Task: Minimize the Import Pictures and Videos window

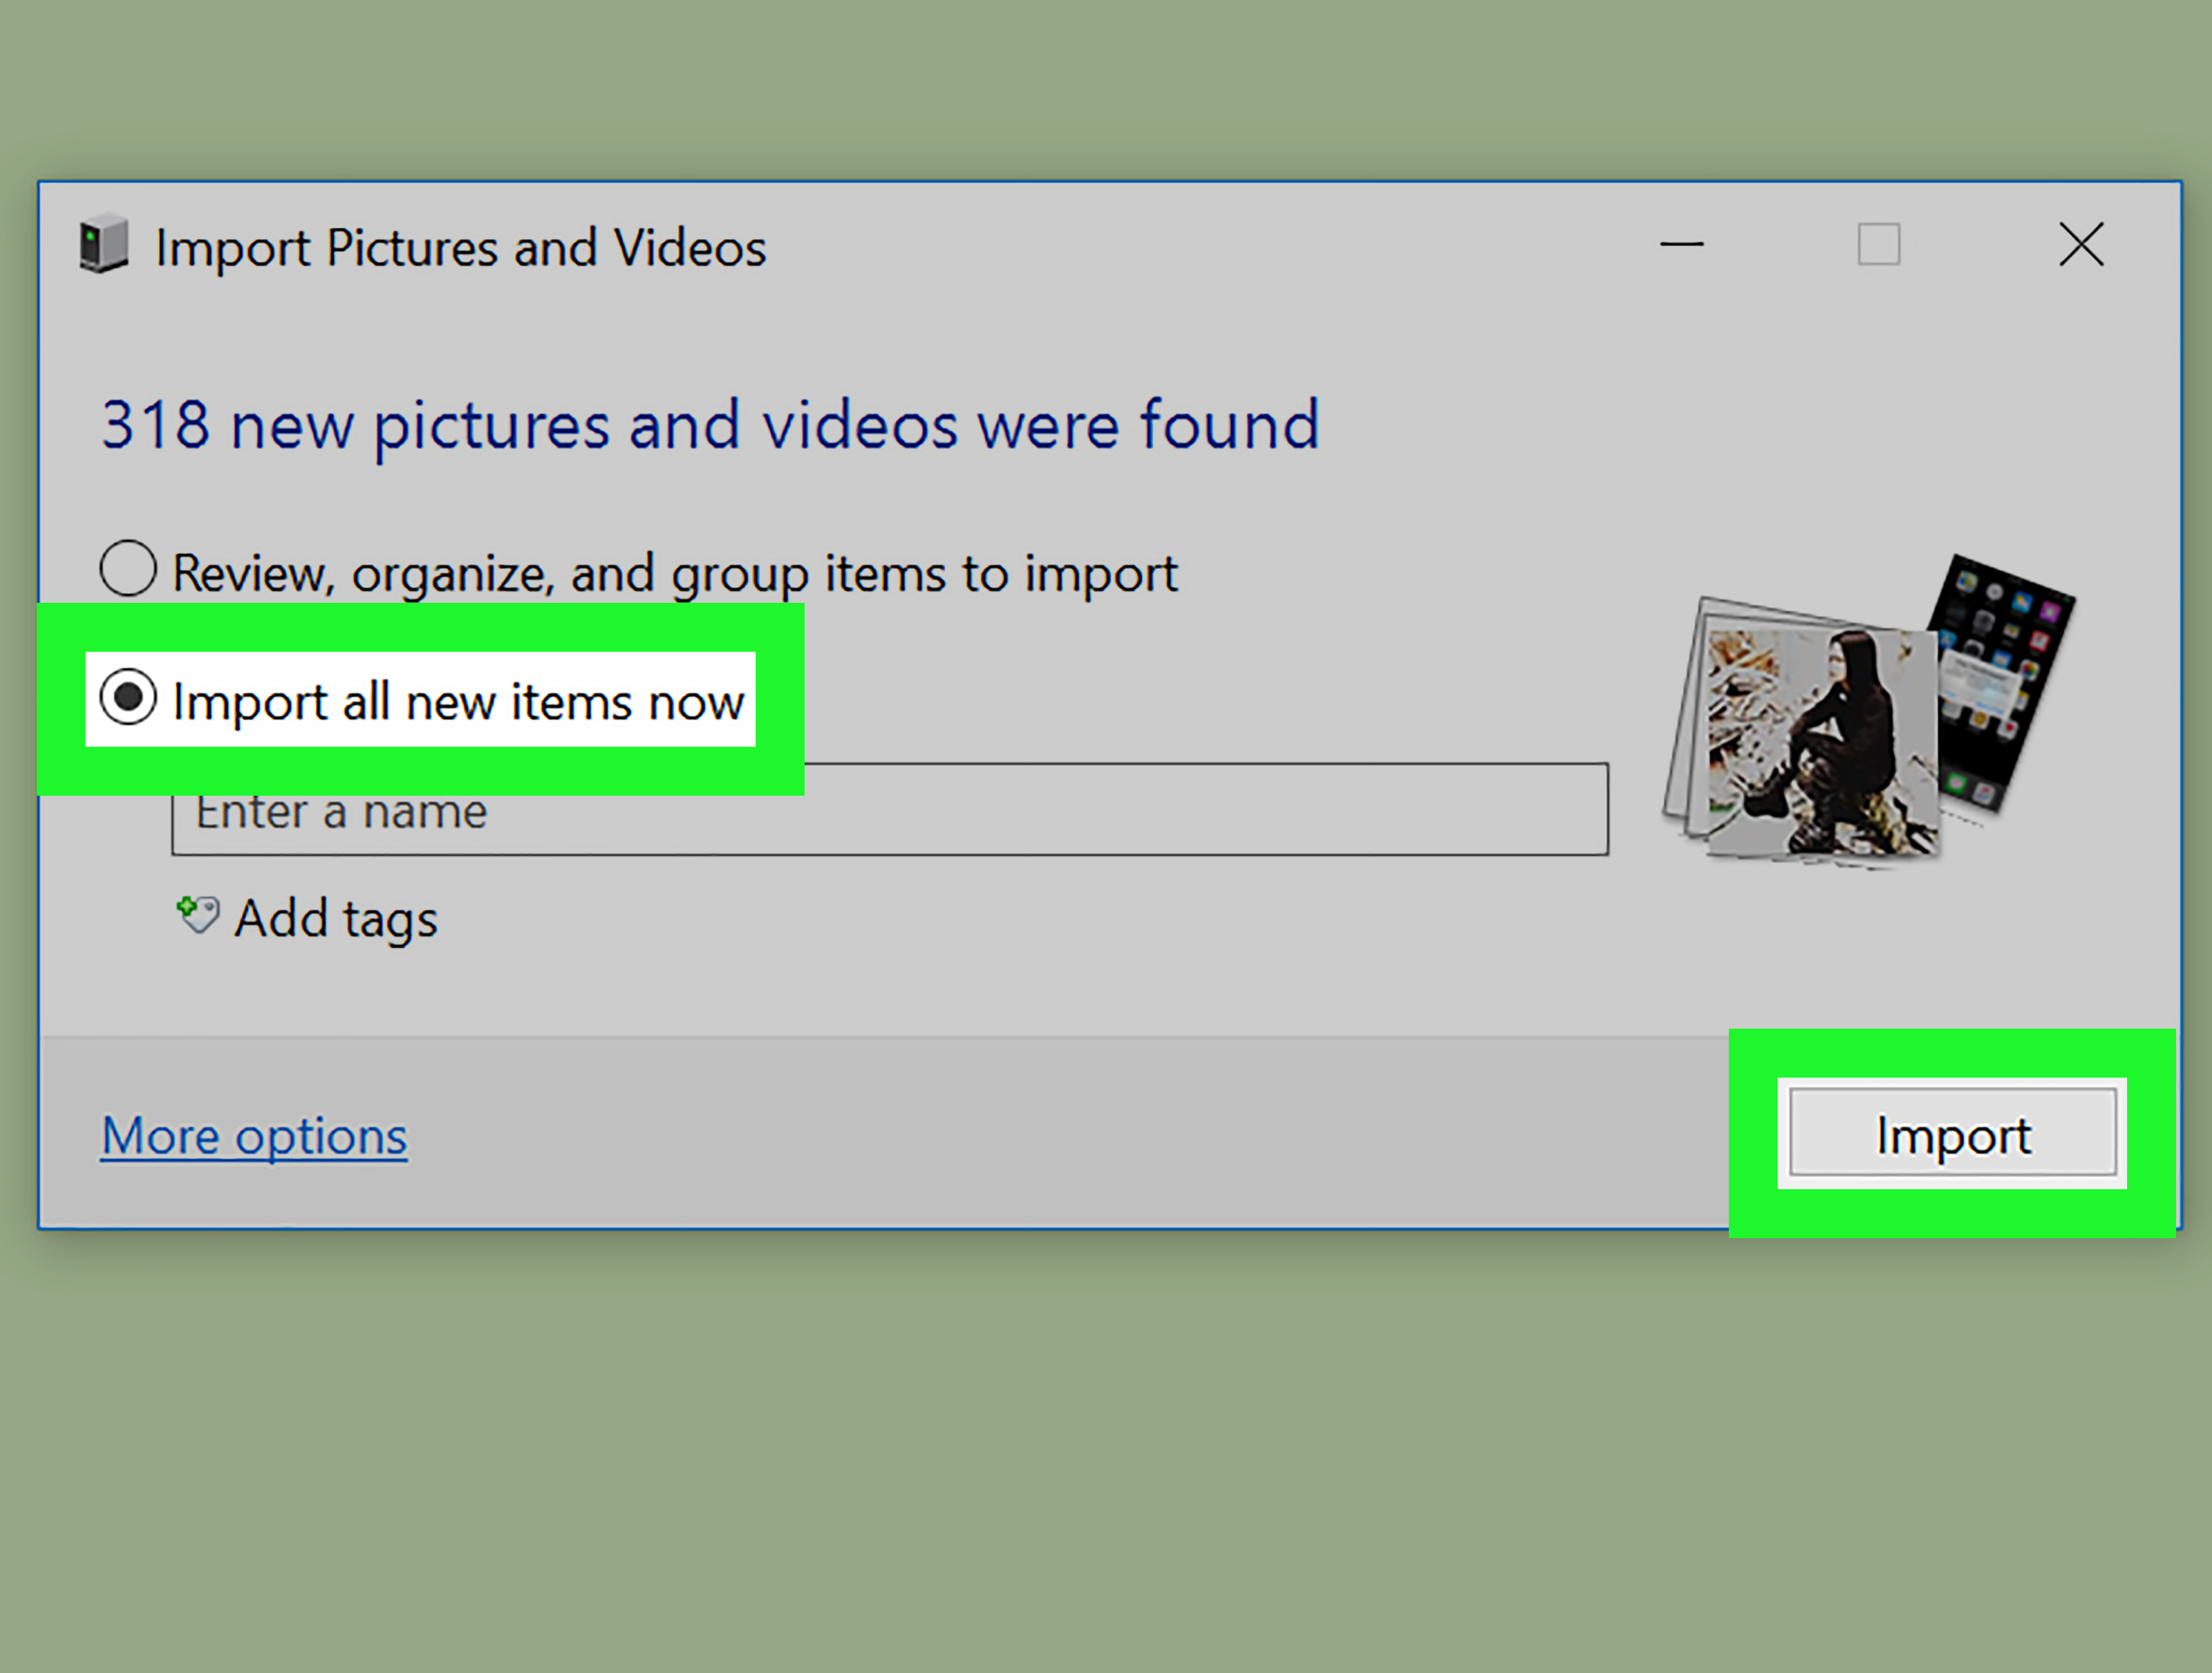Action: click(x=1682, y=244)
